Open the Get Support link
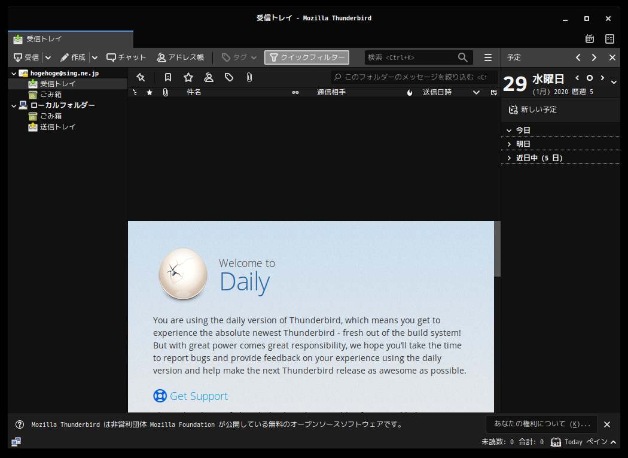Viewport: 628px width, 458px height. (199, 396)
